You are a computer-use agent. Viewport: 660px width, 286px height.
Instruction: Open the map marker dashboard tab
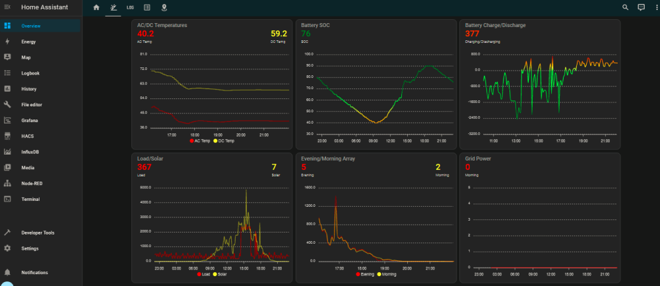pyautogui.click(x=164, y=7)
